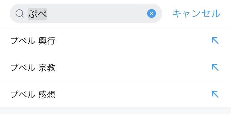Click empty space in the search field
The height and width of the screenshot is (114, 231).
click(x=96, y=13)
